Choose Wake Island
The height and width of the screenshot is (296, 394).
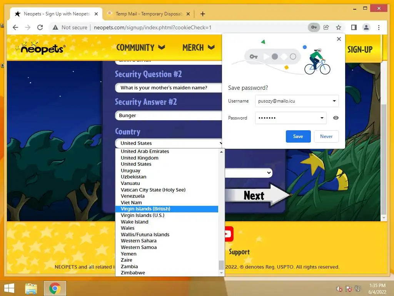167,222
